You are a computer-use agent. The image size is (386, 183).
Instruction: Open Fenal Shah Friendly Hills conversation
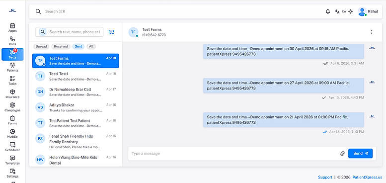coord(76,141)
